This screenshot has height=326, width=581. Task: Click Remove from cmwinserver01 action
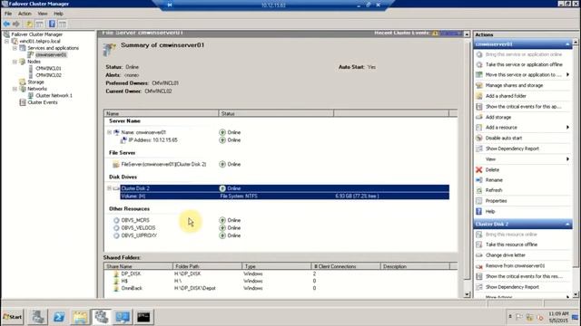click(x=515, y=265)
